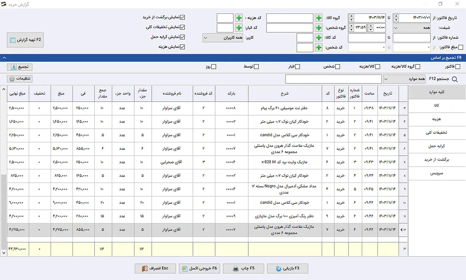466x280 pixels.
Task: Toggle the نمایش هزینه checkbox
Action: 183,47
